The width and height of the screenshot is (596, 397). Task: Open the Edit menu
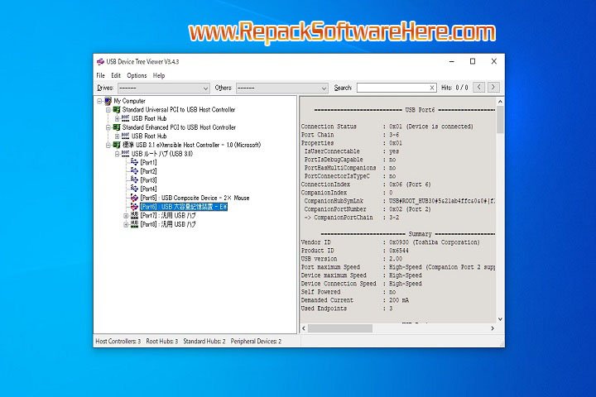pyautogui.click(x=116, y=75)
